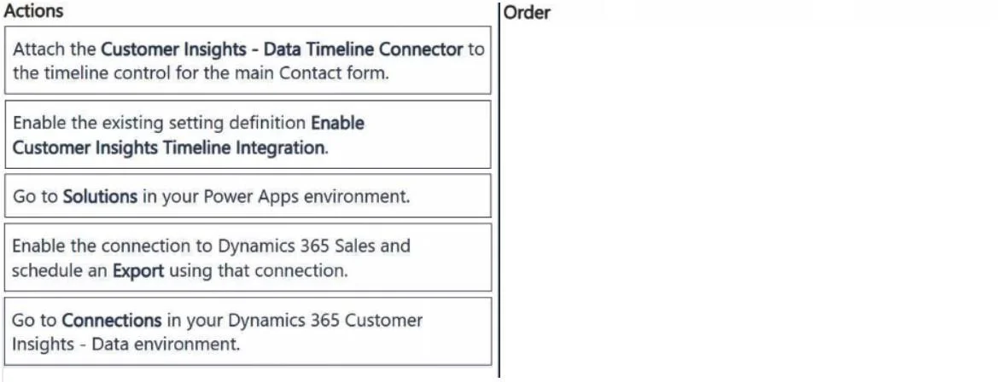Click bold text Customer Insights Timeline Integration
The width and height of the screenshot is (998, 382).
coord(169,148)
